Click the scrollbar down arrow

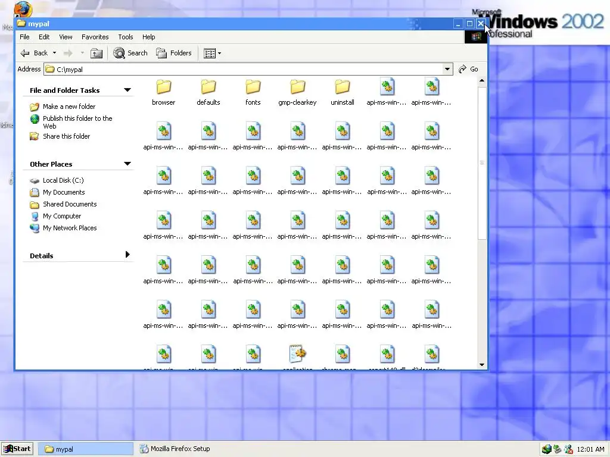[x=482, y=365]
